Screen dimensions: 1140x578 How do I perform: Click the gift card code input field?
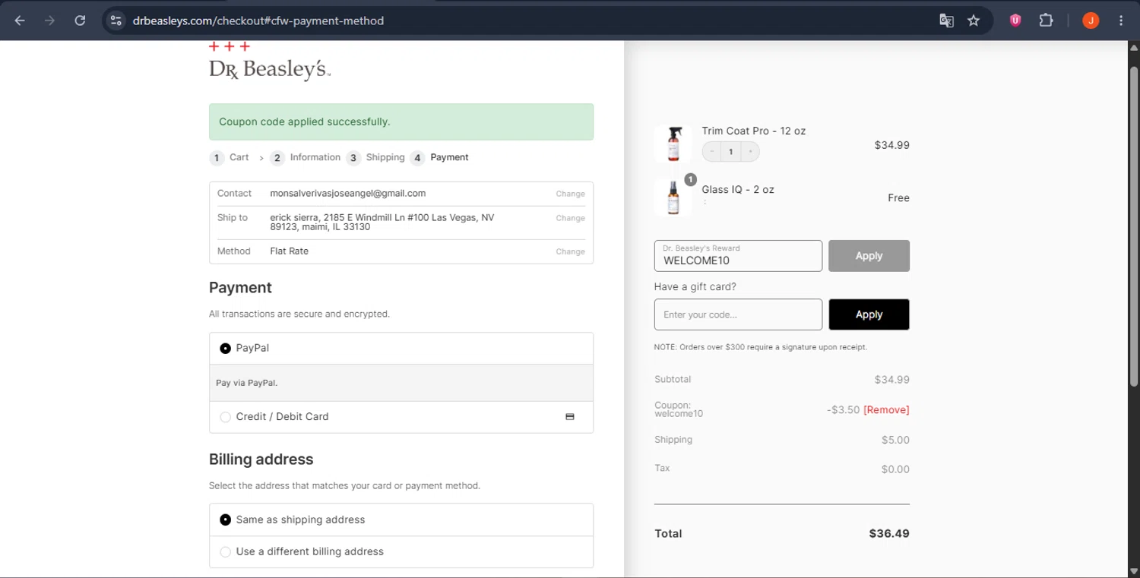[x=738, y=314]
